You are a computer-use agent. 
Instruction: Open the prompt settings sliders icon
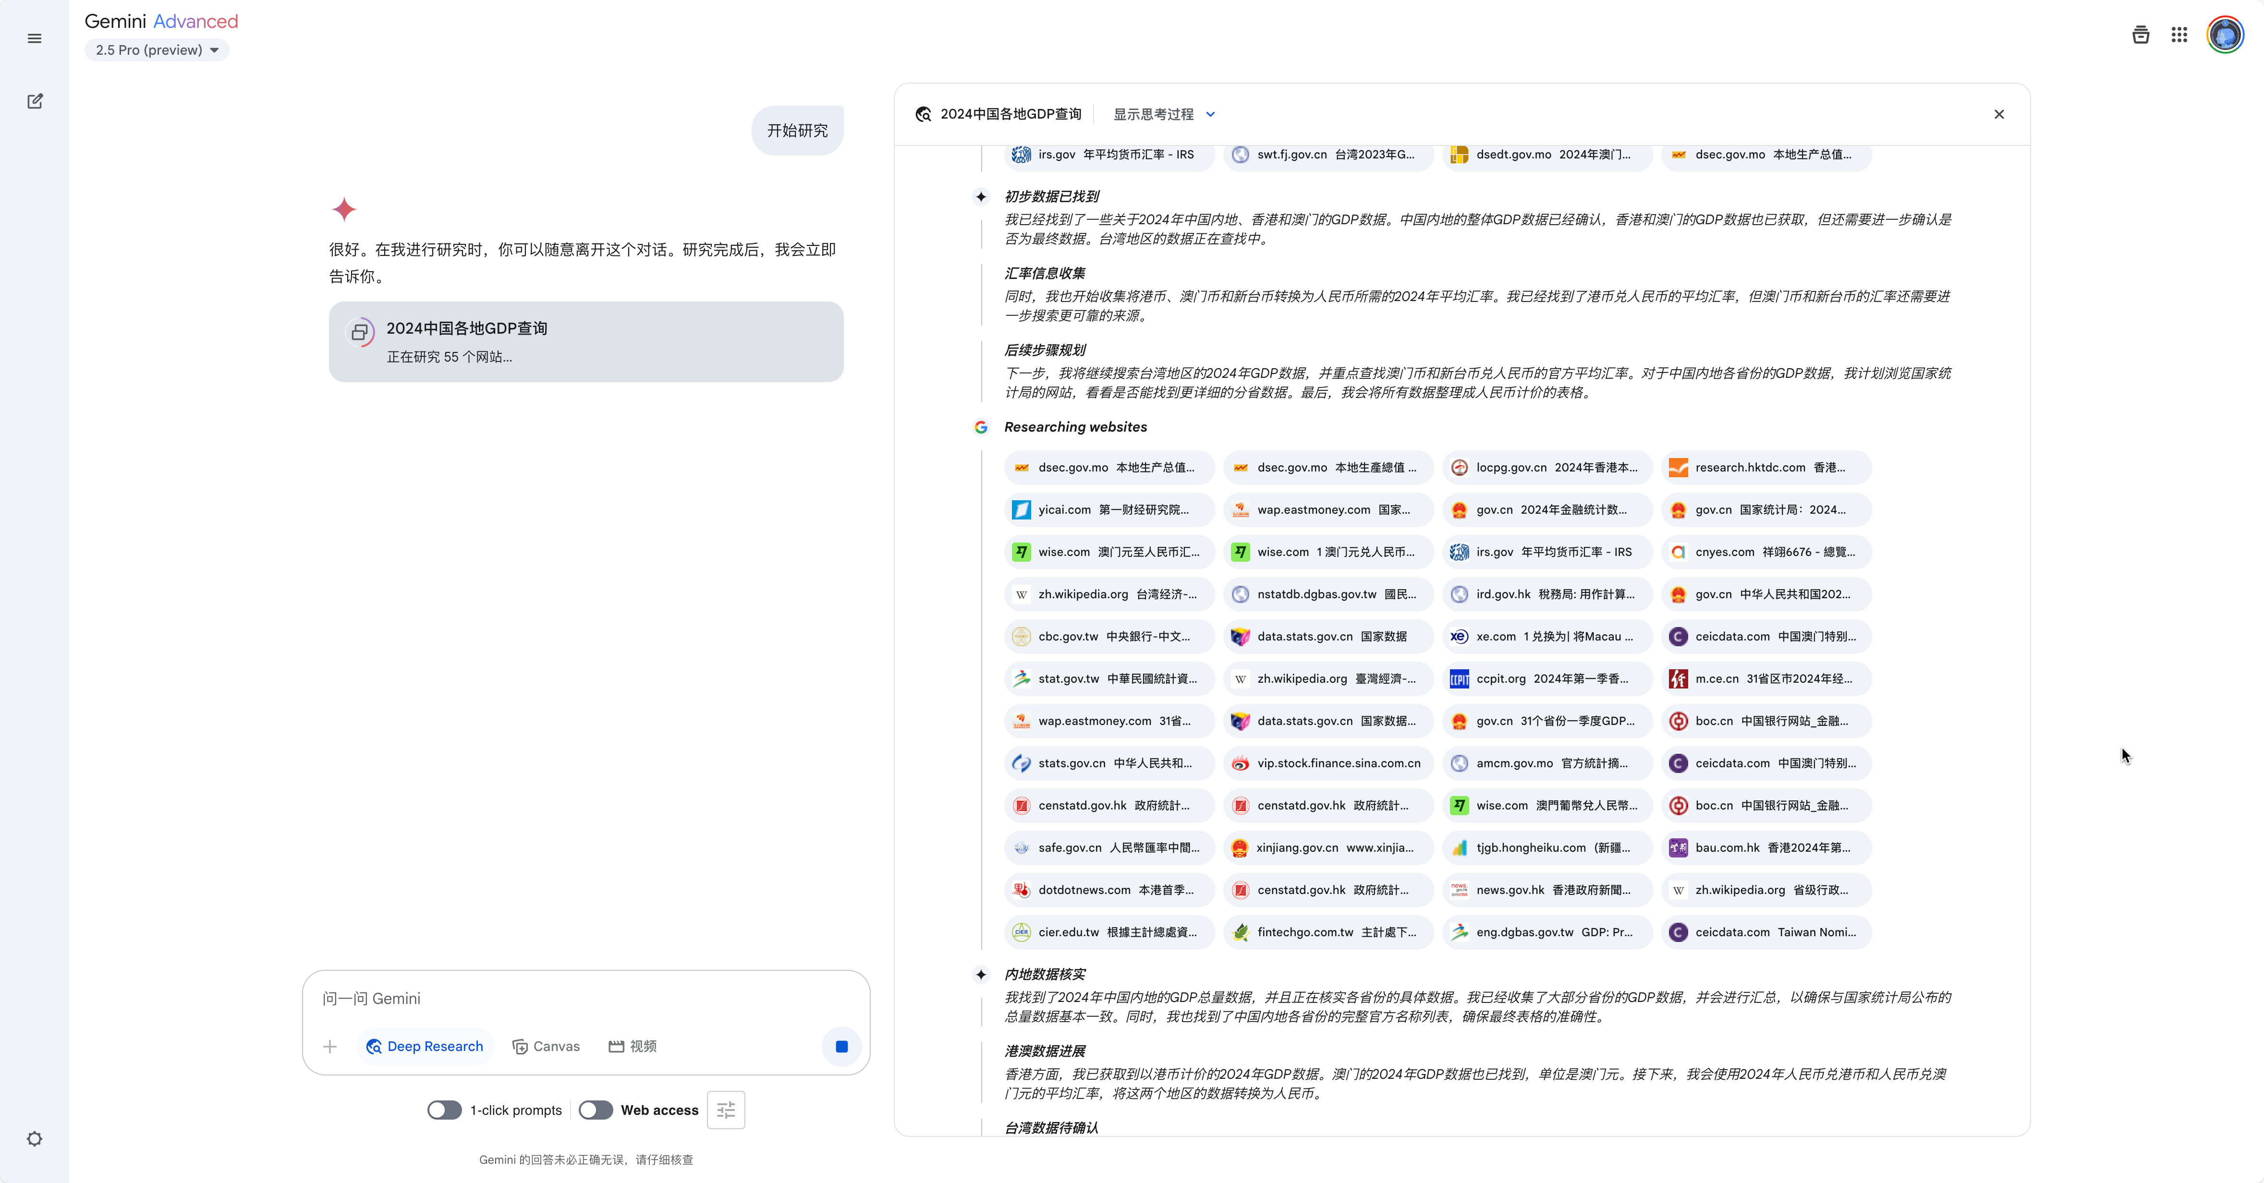tap(725, 1110)
